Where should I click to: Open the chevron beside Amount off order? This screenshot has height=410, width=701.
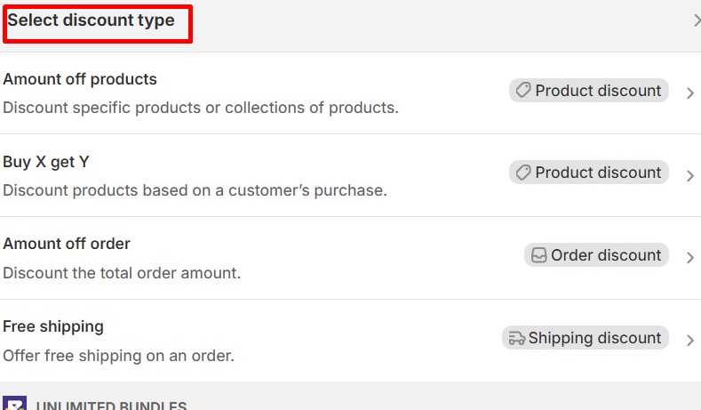(690, 258)
